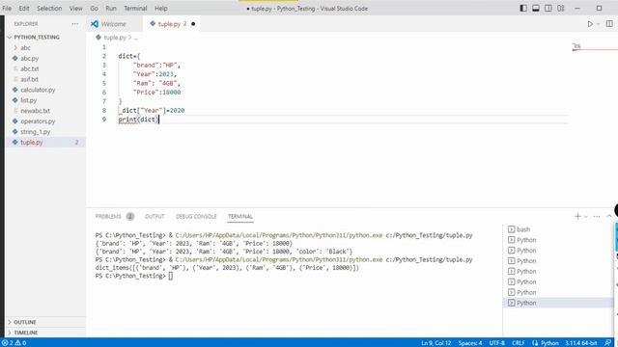The height and width of the screenshot is (347, 618).
Task: Open the Edit menu
Action: tap(23, 9)
